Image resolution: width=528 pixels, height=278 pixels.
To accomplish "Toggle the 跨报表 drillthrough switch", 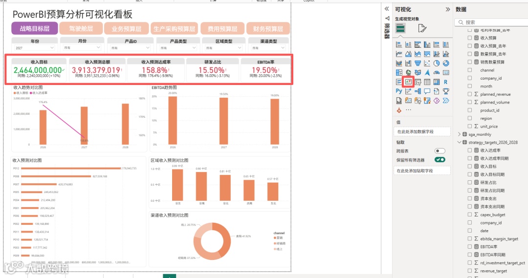I will click(x=440, y=151).
